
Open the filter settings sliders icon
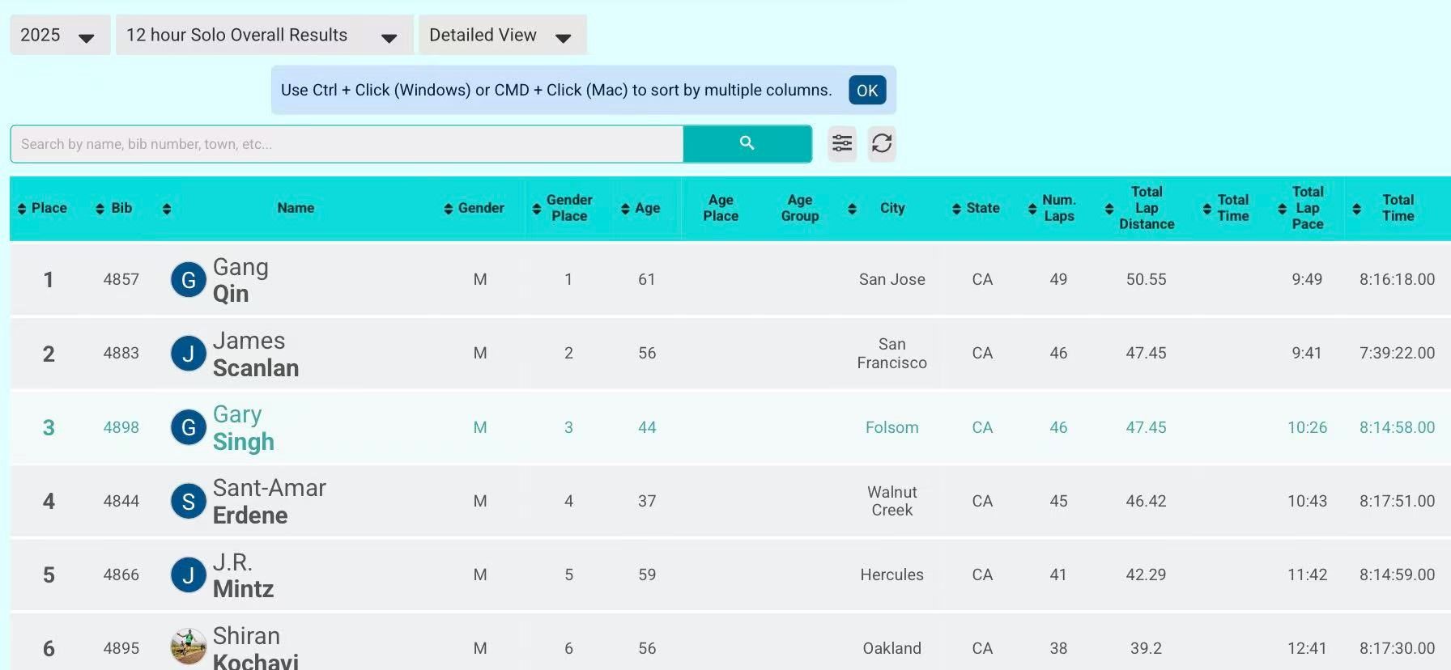click(842, 143)
